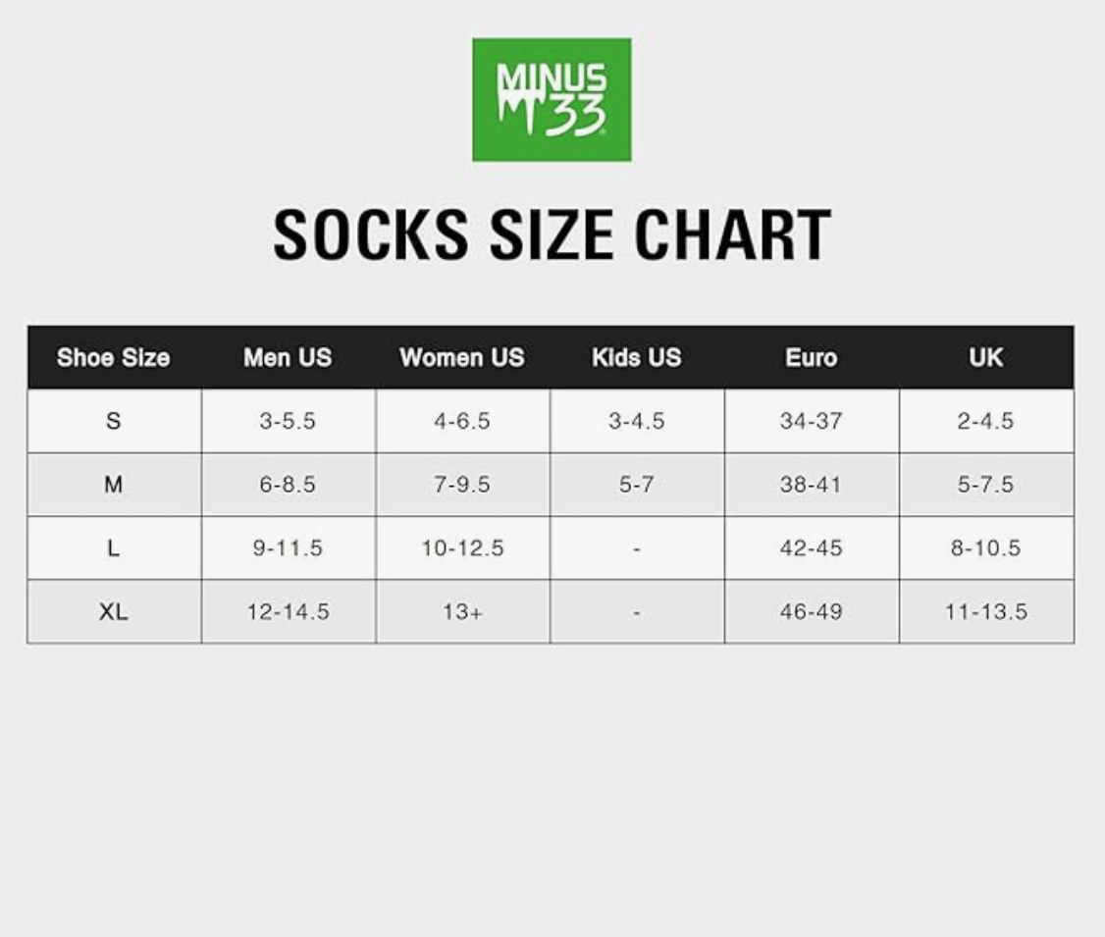Click the 11-13.5 UK cell
1105x937 pixels.
click(x=985, y=612)
